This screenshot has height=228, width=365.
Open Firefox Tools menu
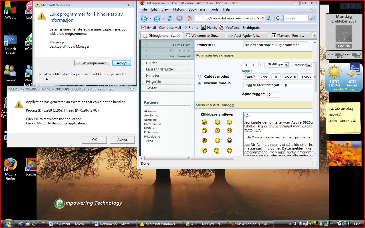[214, 9]
